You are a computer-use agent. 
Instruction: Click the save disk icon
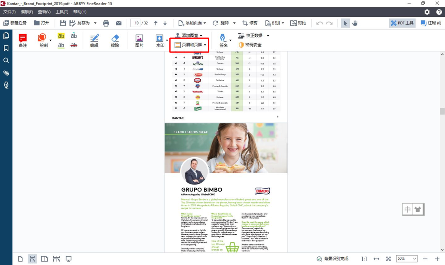(63, 23)
